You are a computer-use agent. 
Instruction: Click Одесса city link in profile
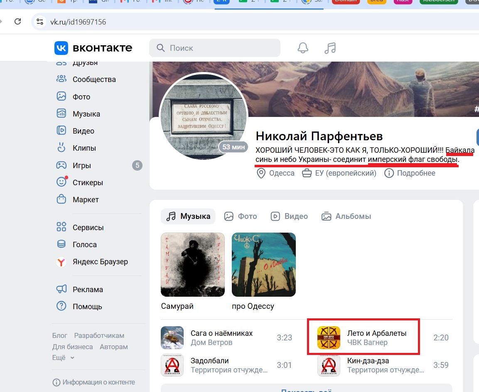pos(282,173)
